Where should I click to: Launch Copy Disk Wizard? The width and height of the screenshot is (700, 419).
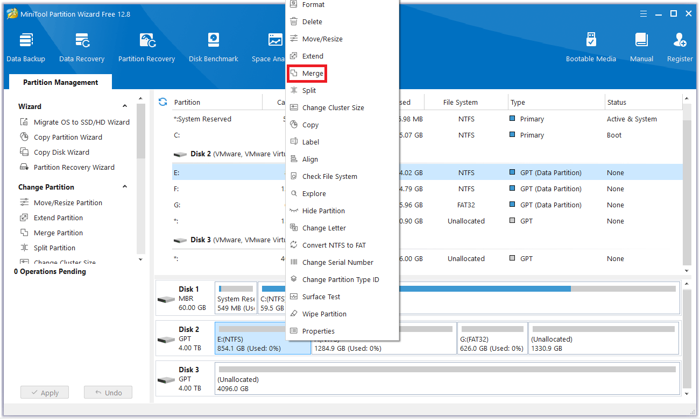point(54,152)
